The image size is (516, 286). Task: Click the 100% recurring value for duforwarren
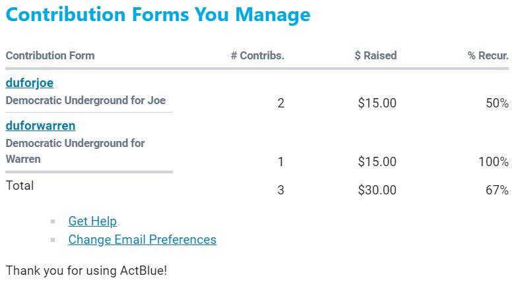pos(494,161)
